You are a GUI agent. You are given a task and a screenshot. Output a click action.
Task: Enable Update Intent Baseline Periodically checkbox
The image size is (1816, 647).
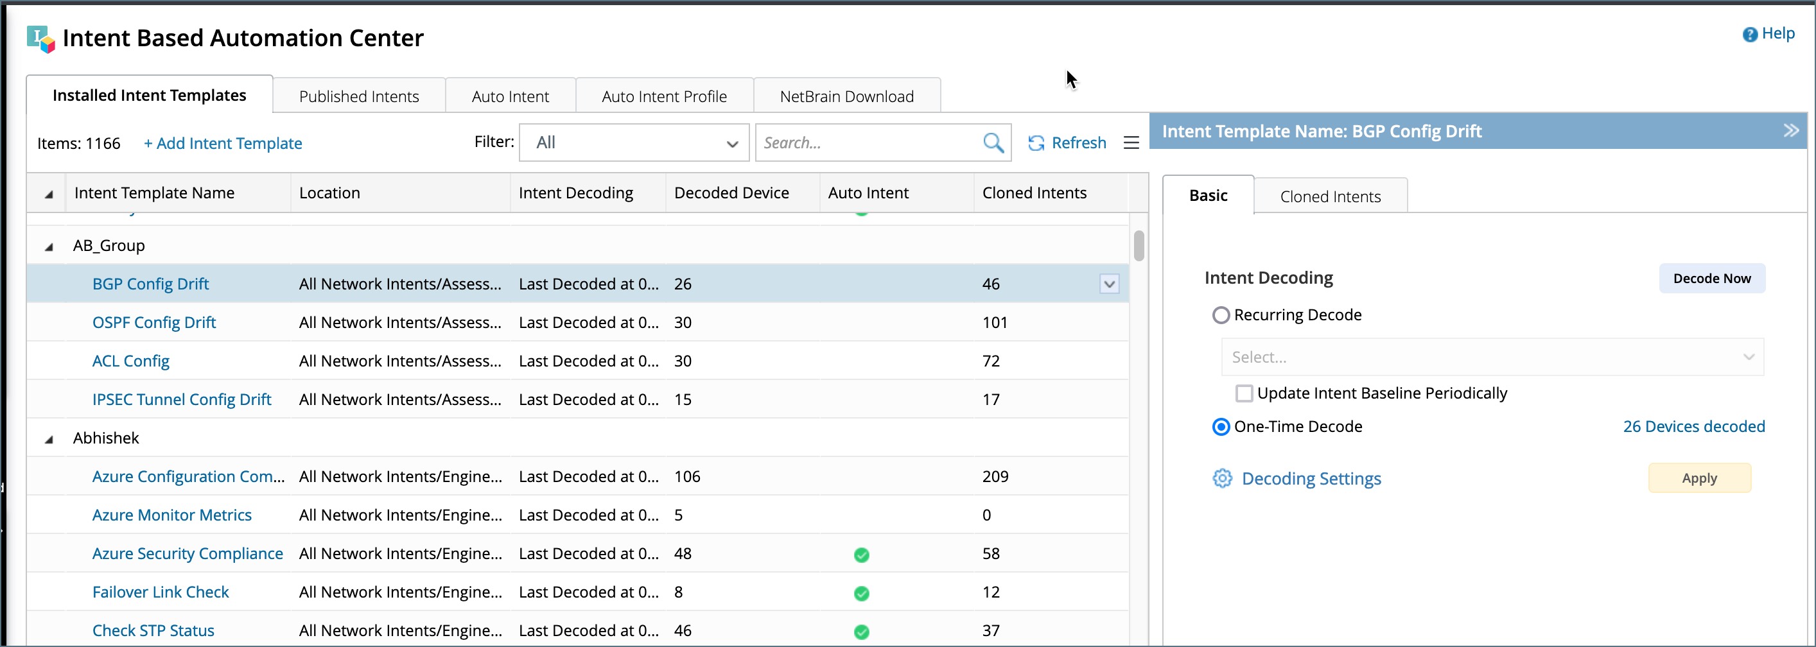pos(1244,393)
